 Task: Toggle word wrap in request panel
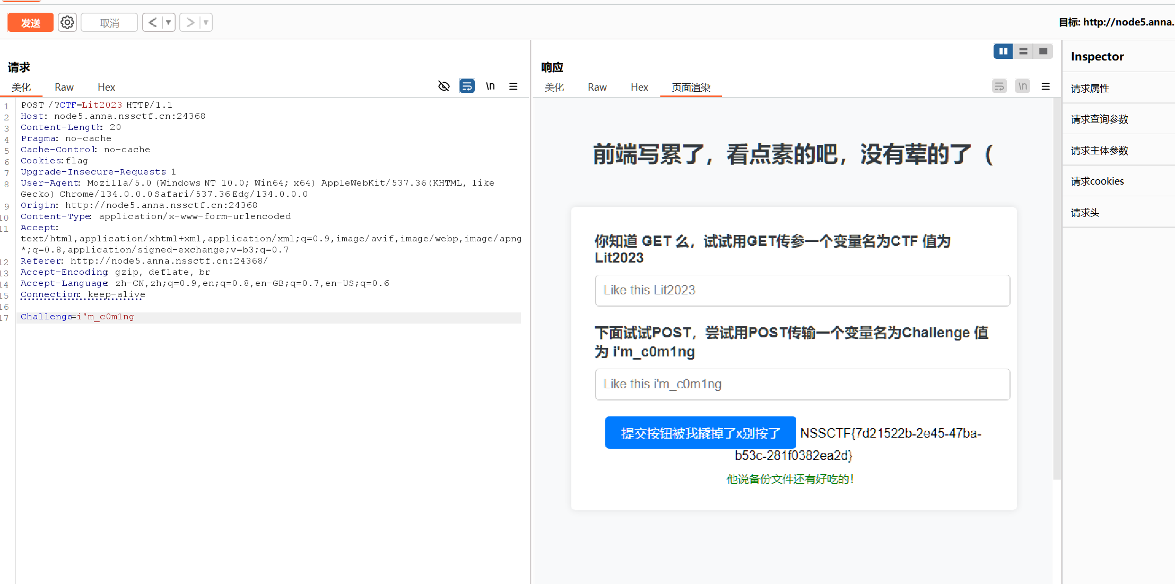pos(467,86)
